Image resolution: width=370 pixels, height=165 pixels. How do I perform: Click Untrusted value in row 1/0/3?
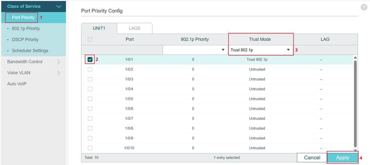tap(257, 79)
